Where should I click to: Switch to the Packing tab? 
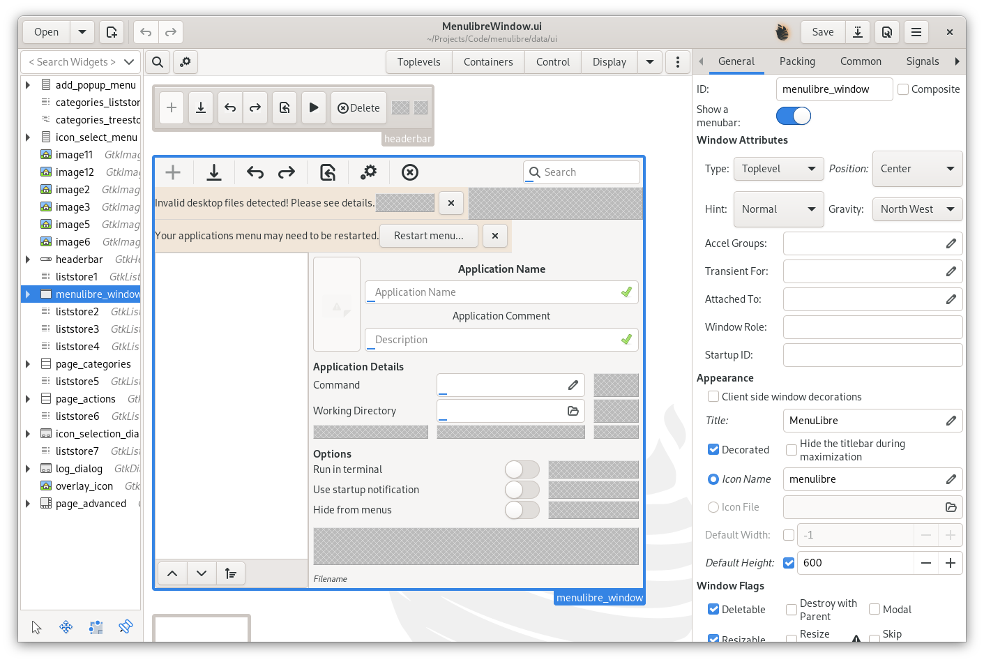[x=797, y=61]
